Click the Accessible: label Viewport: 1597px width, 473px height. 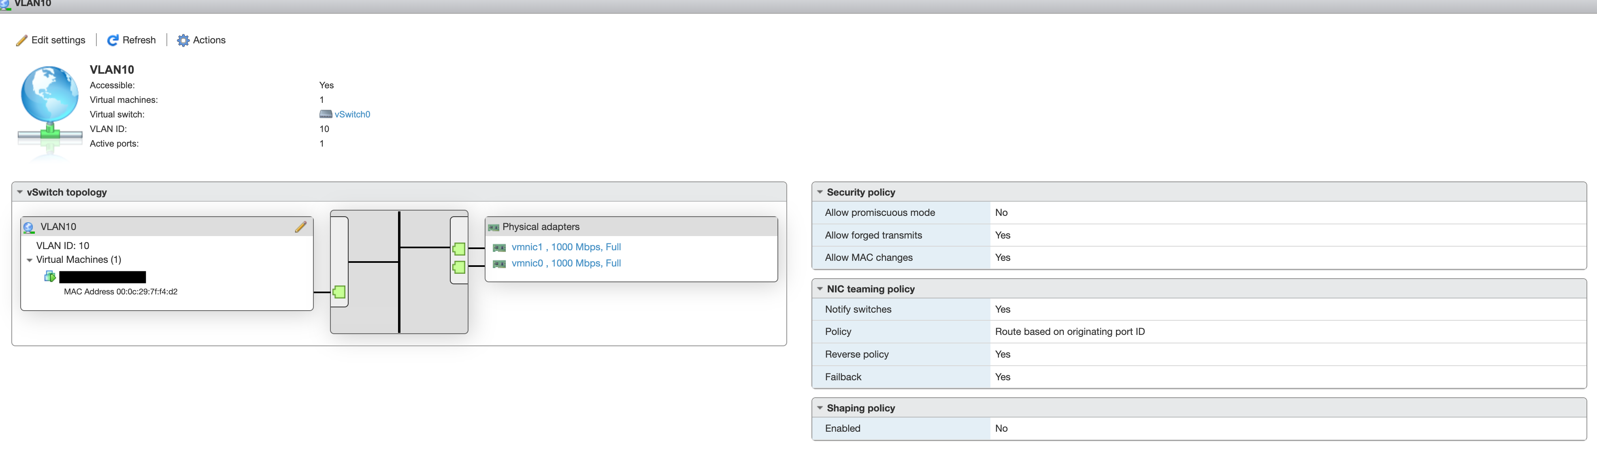[112, 85]
